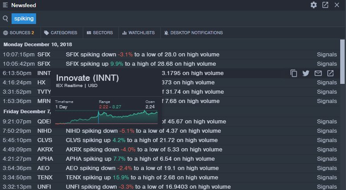Toggle Desktop Notifications

pos(193,33)
